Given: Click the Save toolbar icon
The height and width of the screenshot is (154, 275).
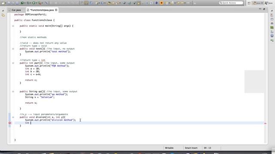Looking at the screenshot, I should click(x=9, y=3).
